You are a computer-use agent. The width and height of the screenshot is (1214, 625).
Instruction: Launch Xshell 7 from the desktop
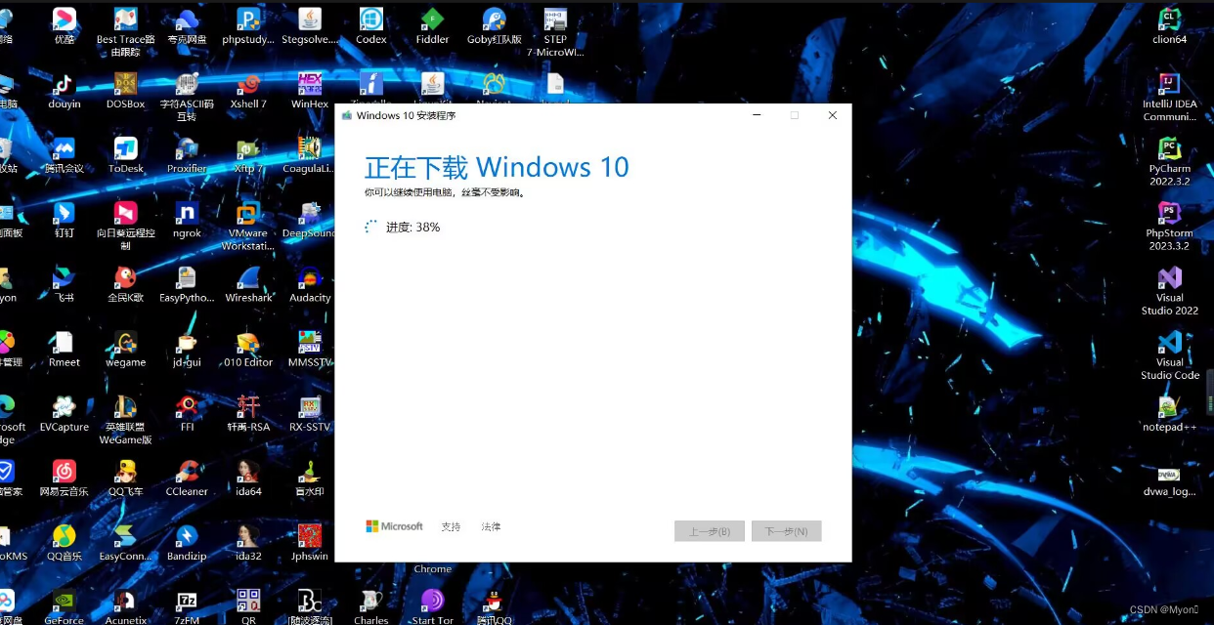click(x=248, y=91)
